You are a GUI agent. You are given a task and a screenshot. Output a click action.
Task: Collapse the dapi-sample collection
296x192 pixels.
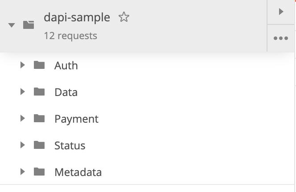pos(12,25)
